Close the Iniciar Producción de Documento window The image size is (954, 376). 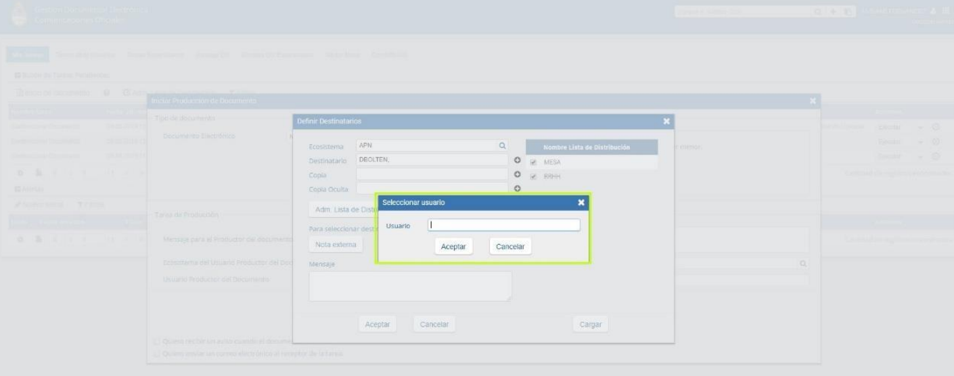pos(813,101)
